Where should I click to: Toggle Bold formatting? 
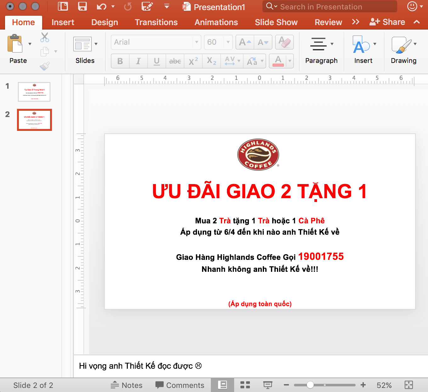coord(120,61)
